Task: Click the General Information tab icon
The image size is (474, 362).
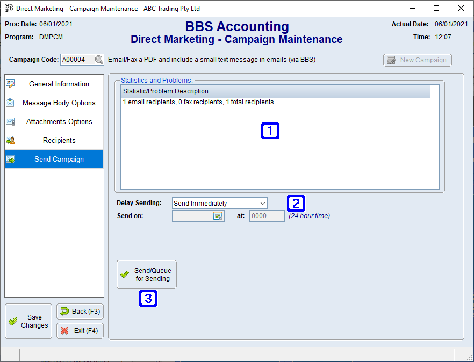Action: coord(10,84)
